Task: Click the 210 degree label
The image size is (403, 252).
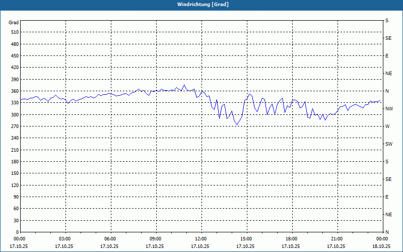Action: [15, 150]
